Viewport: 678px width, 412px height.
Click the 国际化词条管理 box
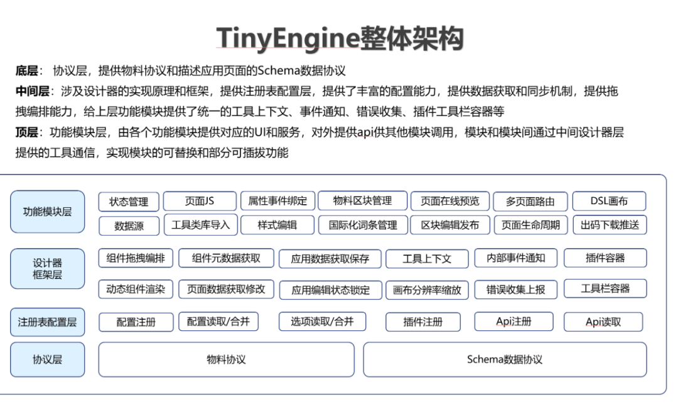click(x=363, y=225)
